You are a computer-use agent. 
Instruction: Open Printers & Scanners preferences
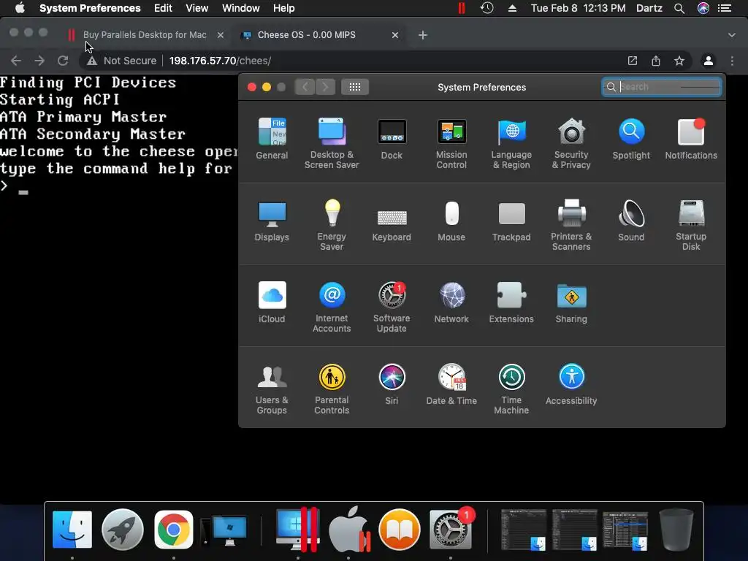pyautogui.click(x=571, y=225)
